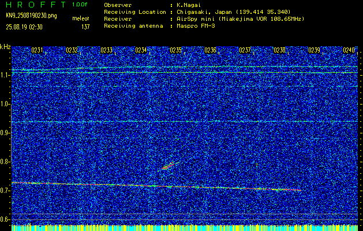Click the 0233 time marker
This screenshot has height=231, width=363.
[107, 50]
